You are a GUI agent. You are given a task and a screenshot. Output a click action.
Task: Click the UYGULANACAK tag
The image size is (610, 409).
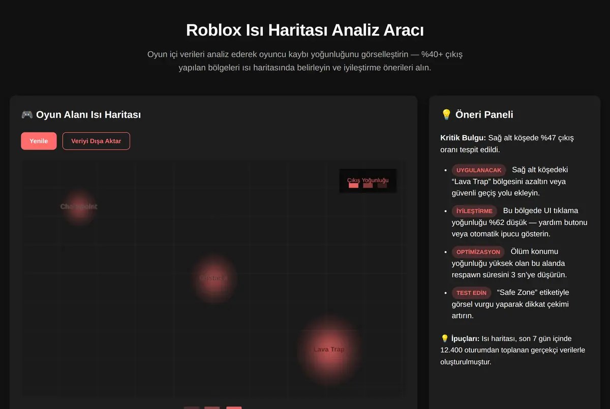tap(479, 170)
